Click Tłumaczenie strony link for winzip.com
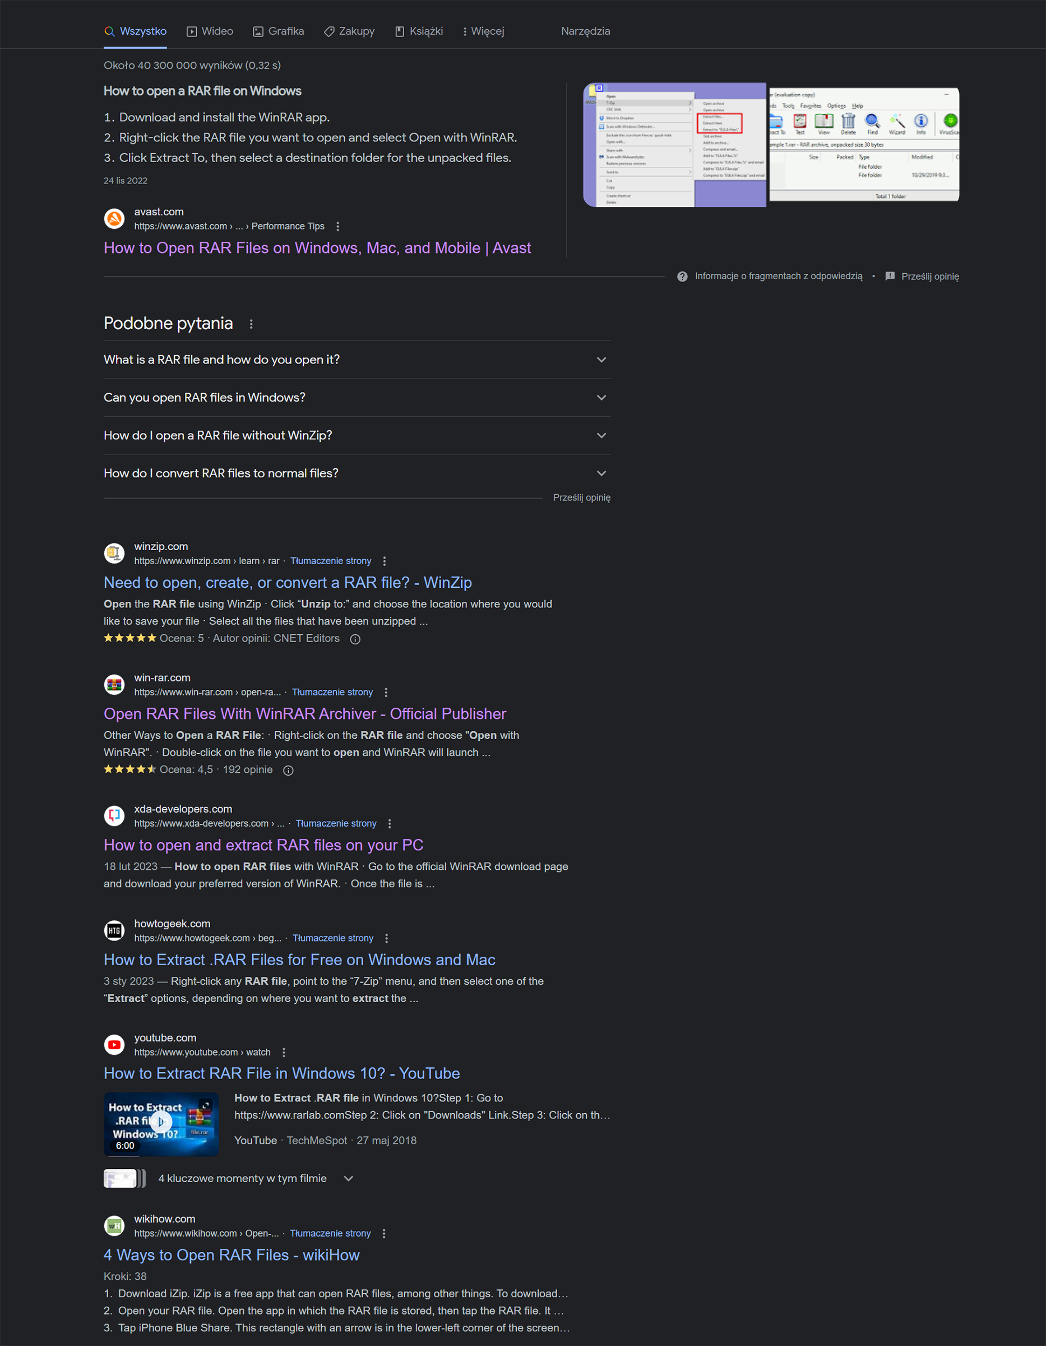This screenshot has width=1046, height=1346. [x=331, y=561]
